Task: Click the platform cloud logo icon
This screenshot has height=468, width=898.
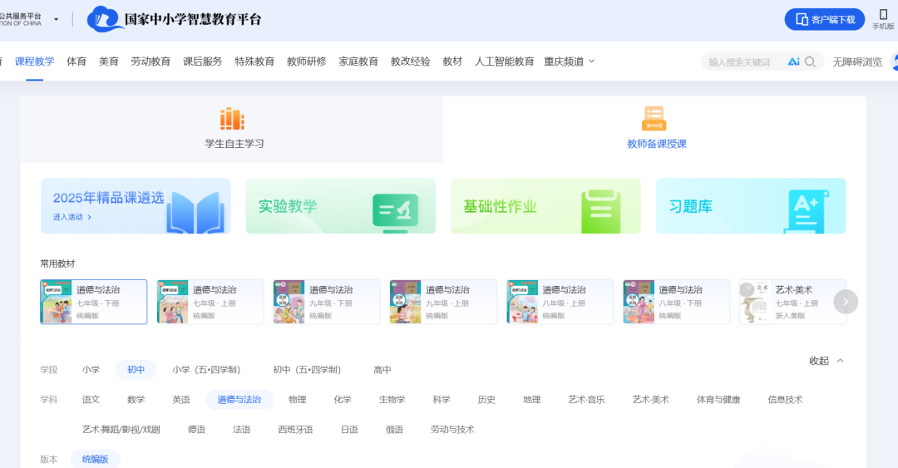Action: (x=105, y=19)
